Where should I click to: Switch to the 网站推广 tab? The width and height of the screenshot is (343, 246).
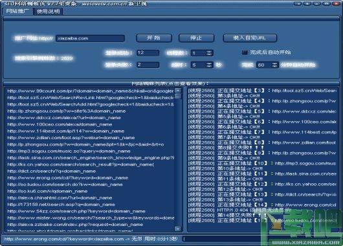[17, 11]
